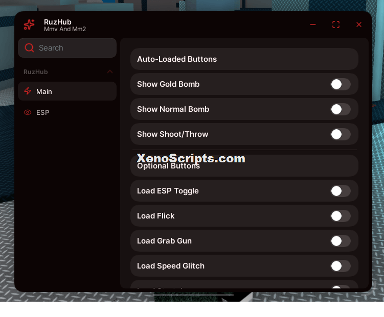
Task: Click the RuzHub window title text
Action: pos(58,22)
